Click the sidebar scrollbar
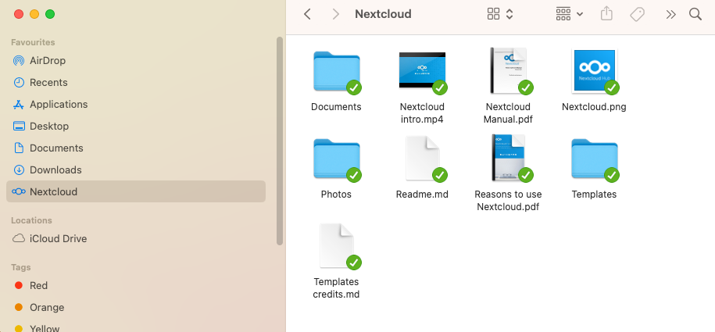Image resolution: width=715 pixels, height=332 pixels. tap(280, 141)
